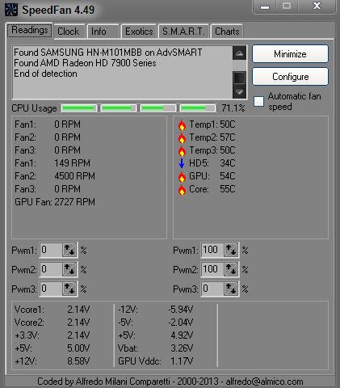Click the flame icon next to GPU temperature
This screenshot has width=340, height=388.
click(182, 177)
